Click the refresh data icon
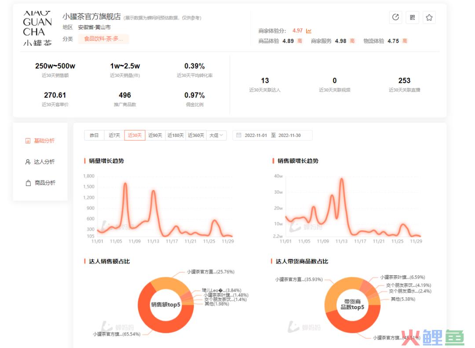475x348 pixels. (396, 17)
